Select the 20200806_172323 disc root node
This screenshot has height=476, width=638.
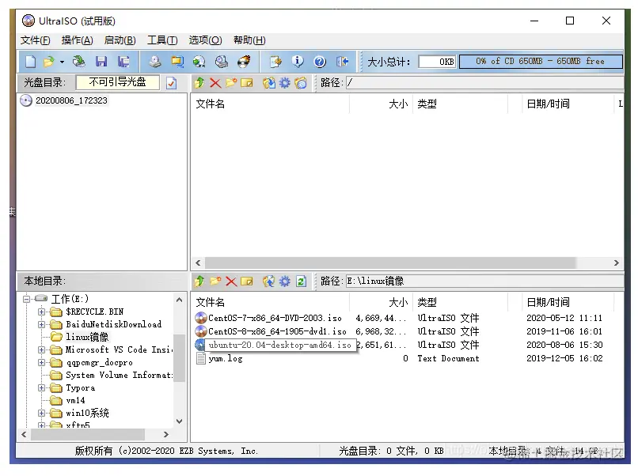pyautogui.click(x=71, y=100)
